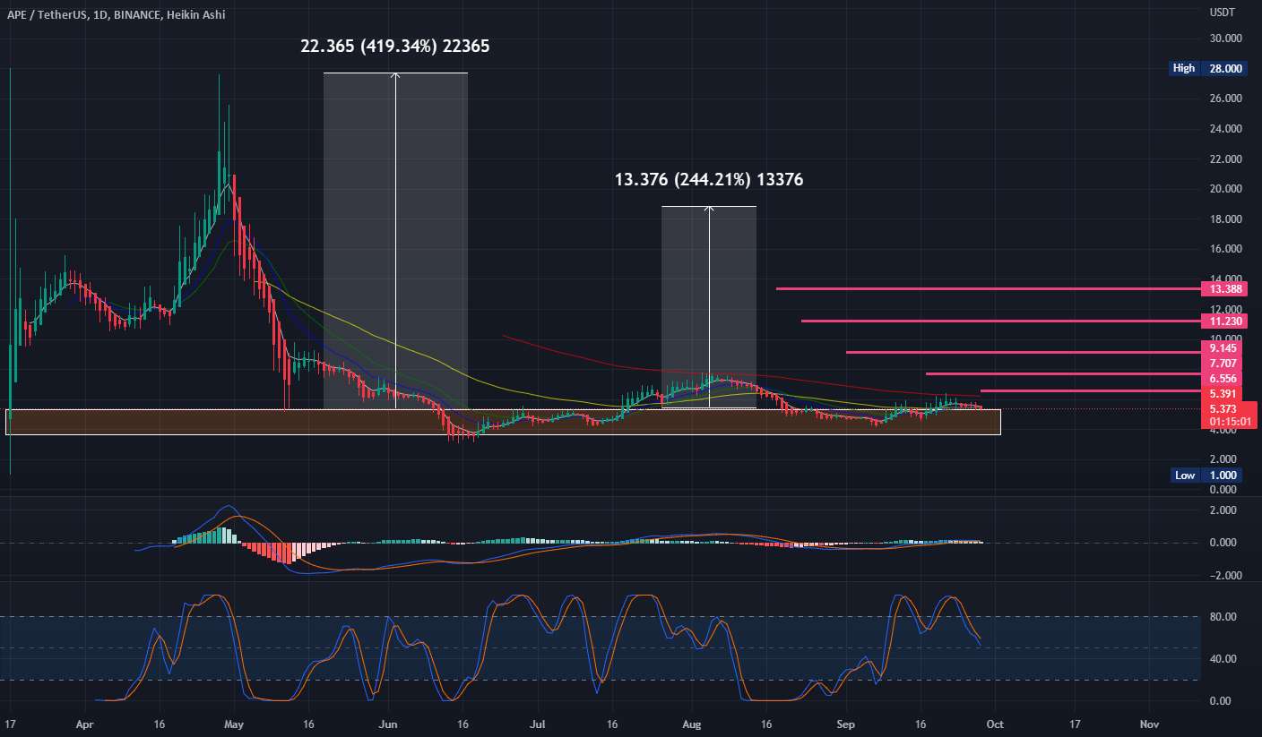
Task: Click Nov on the time axis
Action: coord(1150,723)
